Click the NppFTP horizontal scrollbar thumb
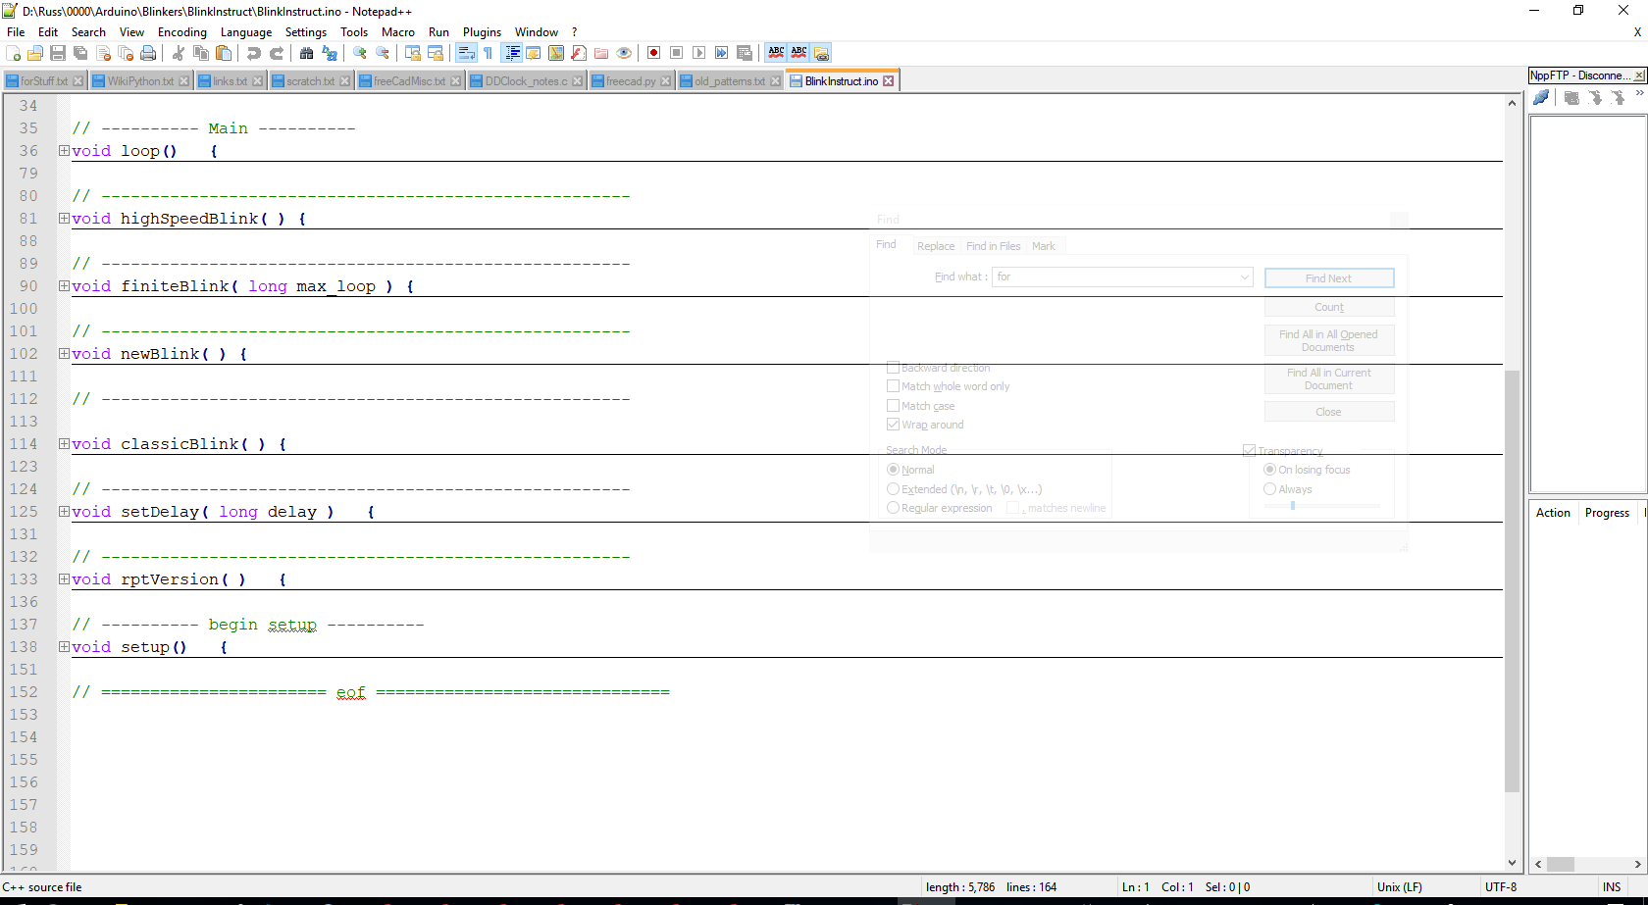Screen dimensions: 1648x905 1561,864
